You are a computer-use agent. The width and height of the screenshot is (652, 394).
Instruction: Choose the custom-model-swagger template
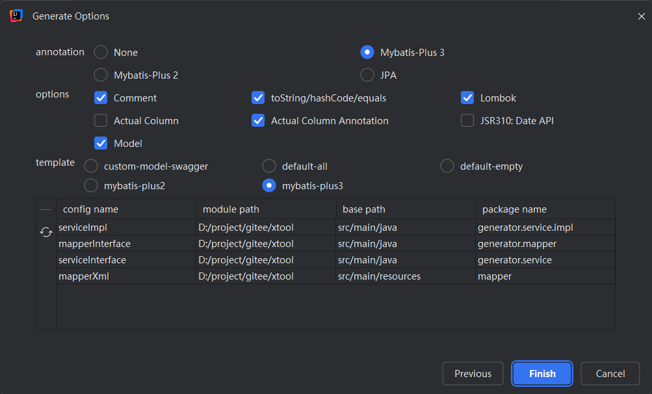click(92, 166)
